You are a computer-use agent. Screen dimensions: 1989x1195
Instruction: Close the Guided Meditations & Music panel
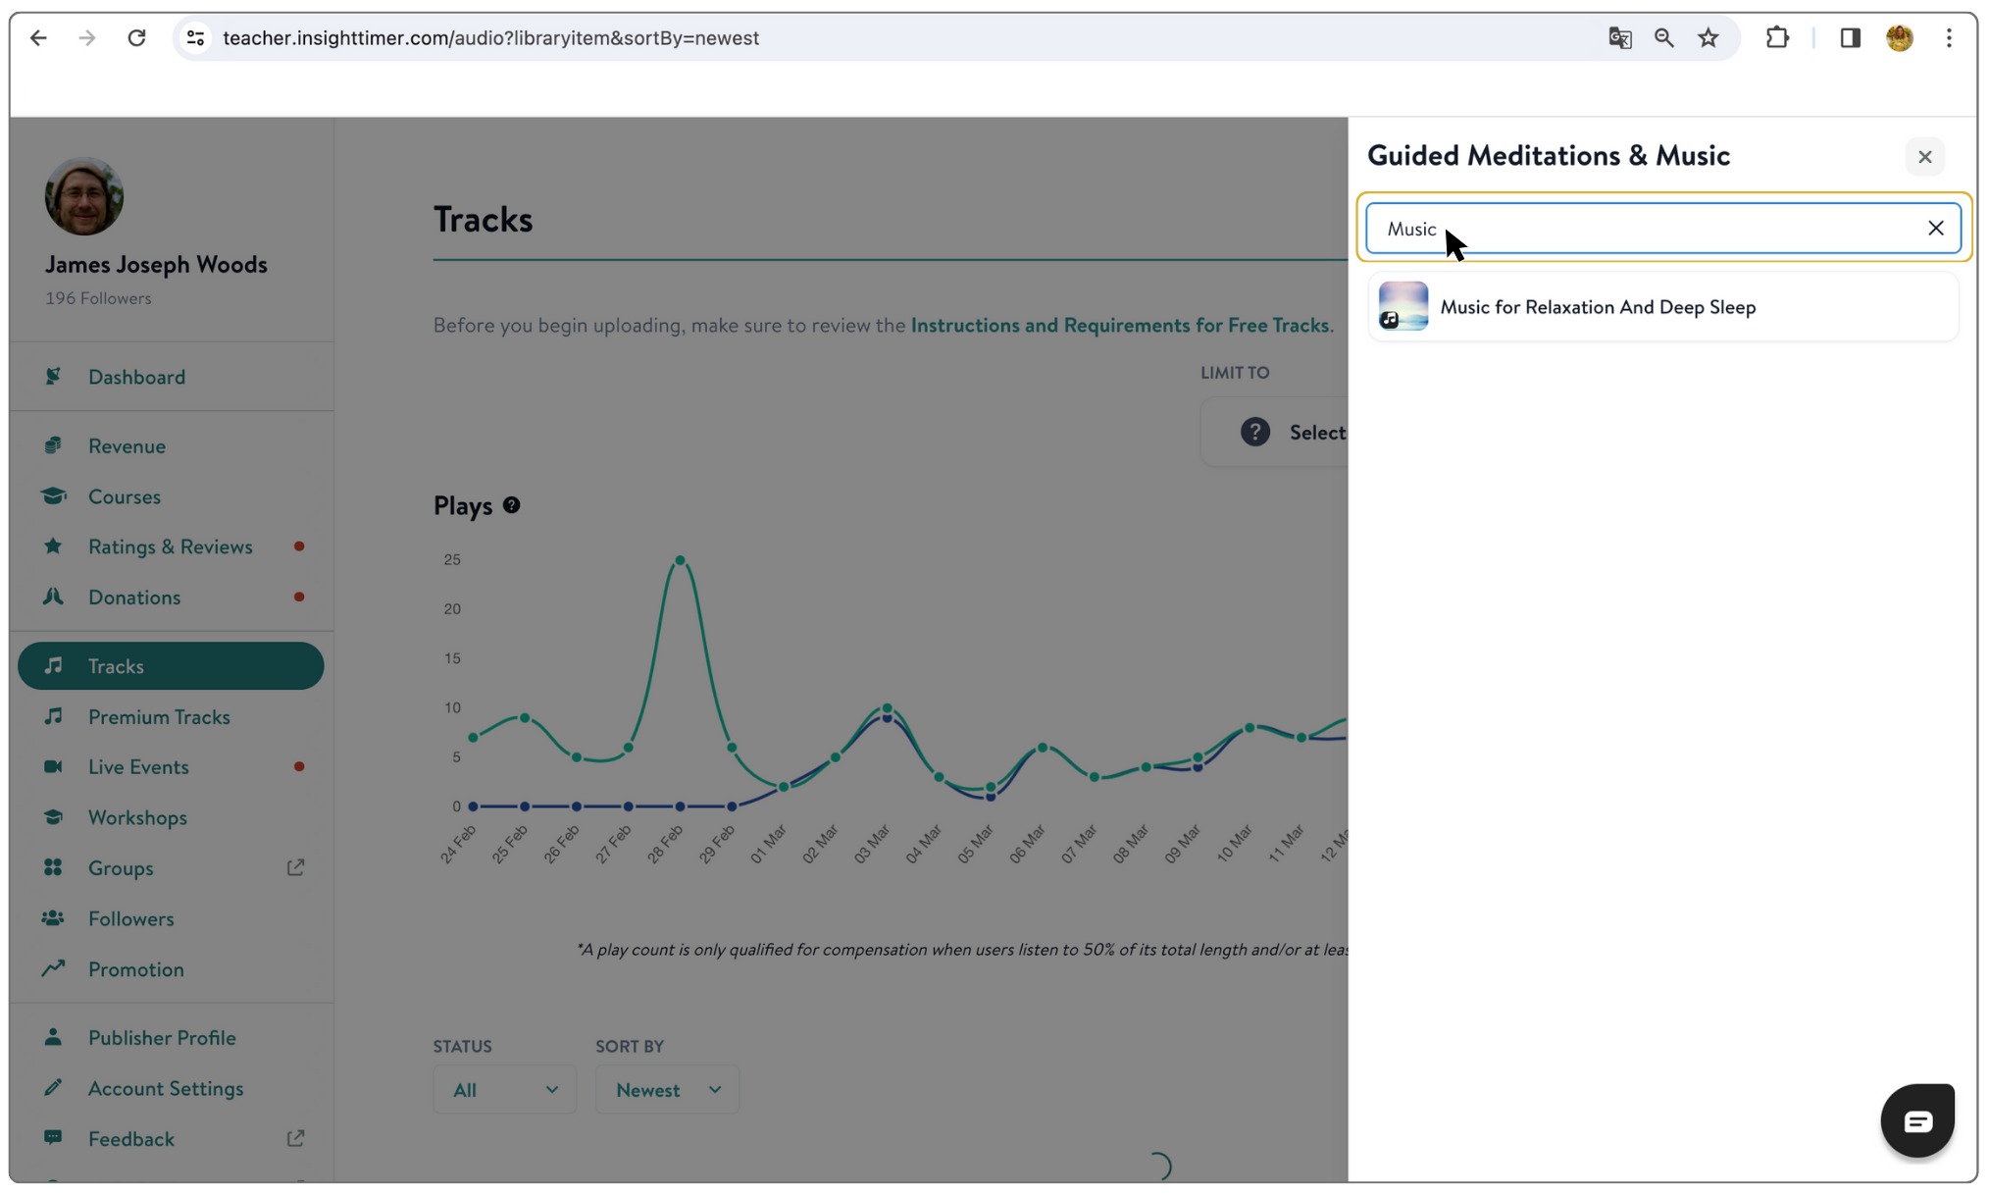pos(1924,157)
